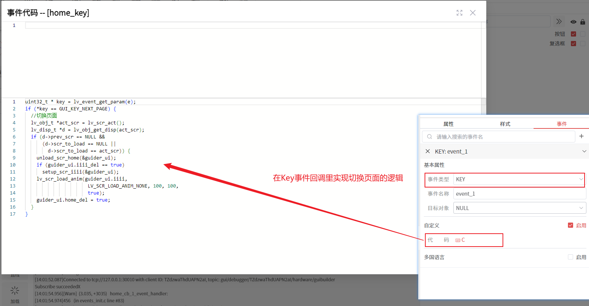Click the 基本属性 section label
This screenshot has width=589, height=306.
434,165
